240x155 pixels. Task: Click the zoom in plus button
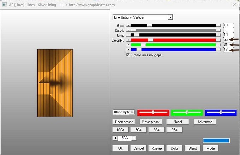click(115, 138)
